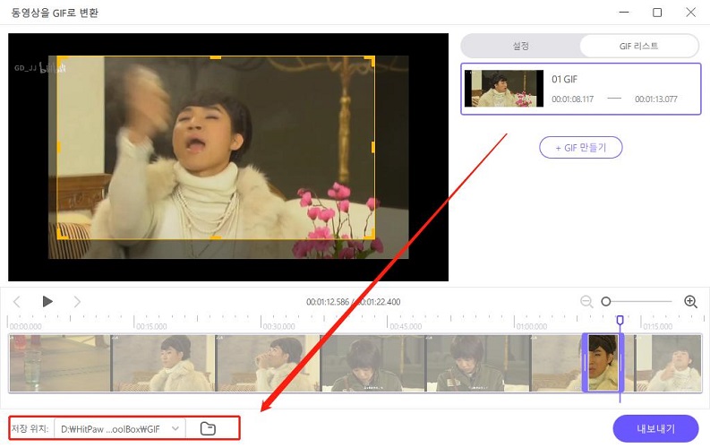Maximize the GIF converter window
Image resolution: width=710 pixels, height=448 pixels.
(x=657, y=13)
